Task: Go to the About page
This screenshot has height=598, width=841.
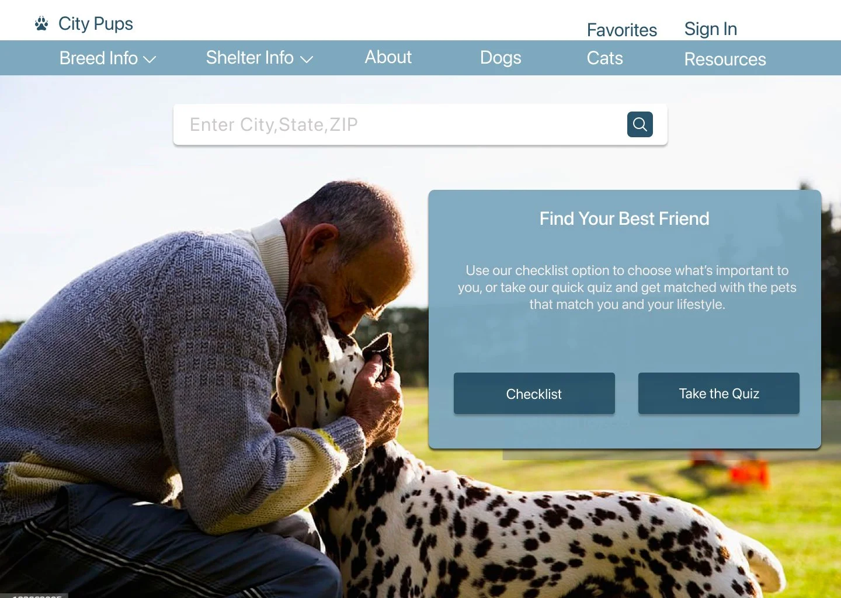Action: (388, 57)
